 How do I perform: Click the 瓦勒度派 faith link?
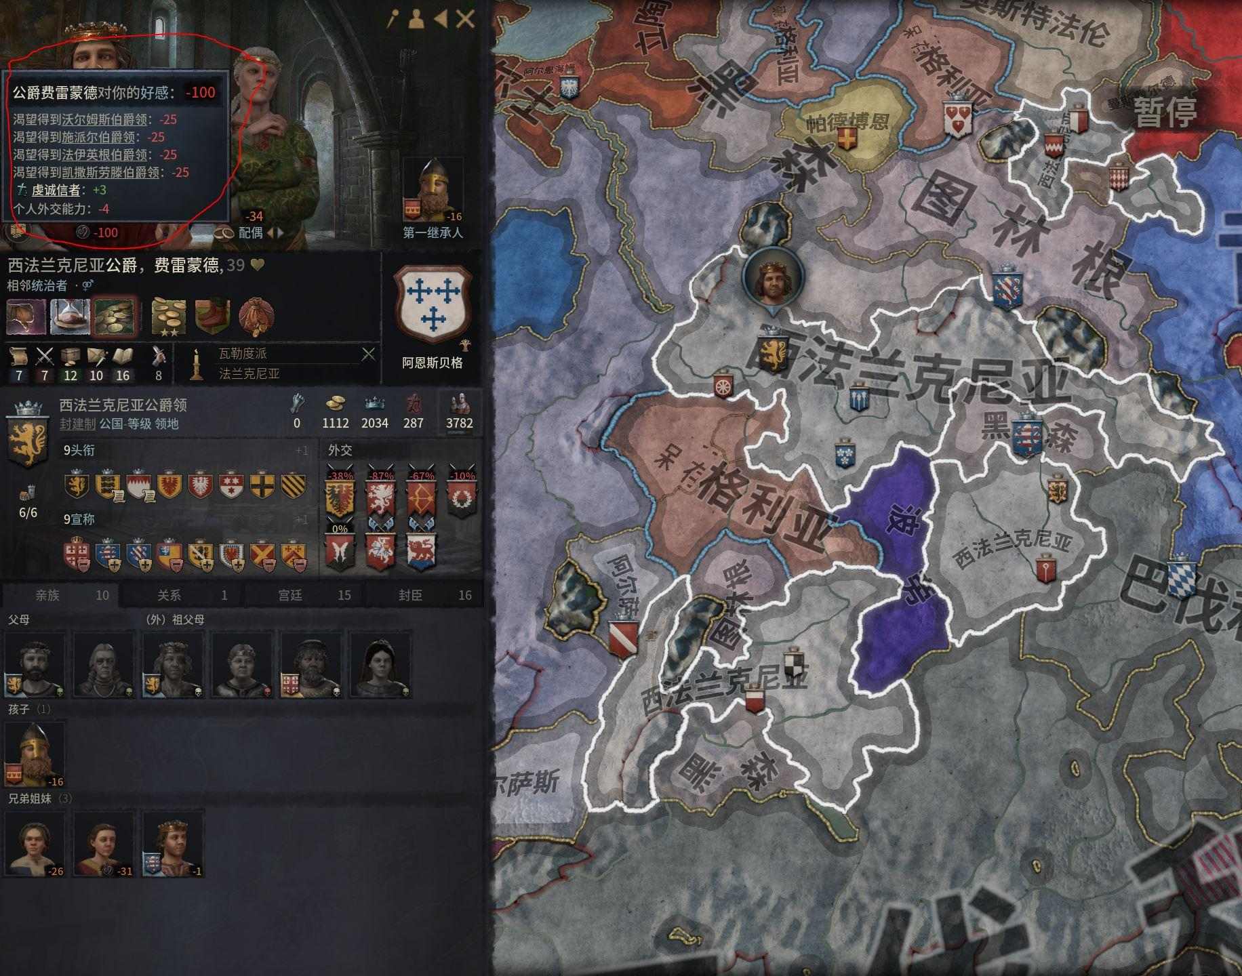tap(243, 354)
